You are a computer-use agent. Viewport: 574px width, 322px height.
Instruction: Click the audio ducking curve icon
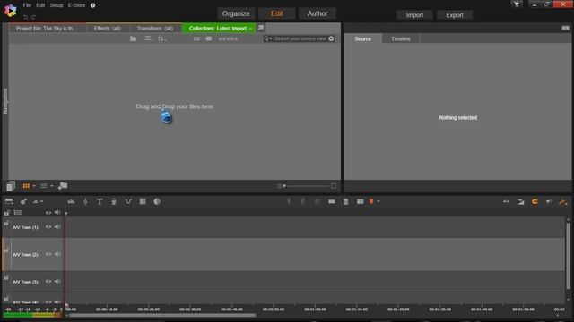tap(128, 201)
